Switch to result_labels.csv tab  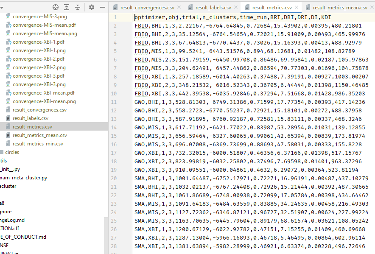(x=213, y=8)
